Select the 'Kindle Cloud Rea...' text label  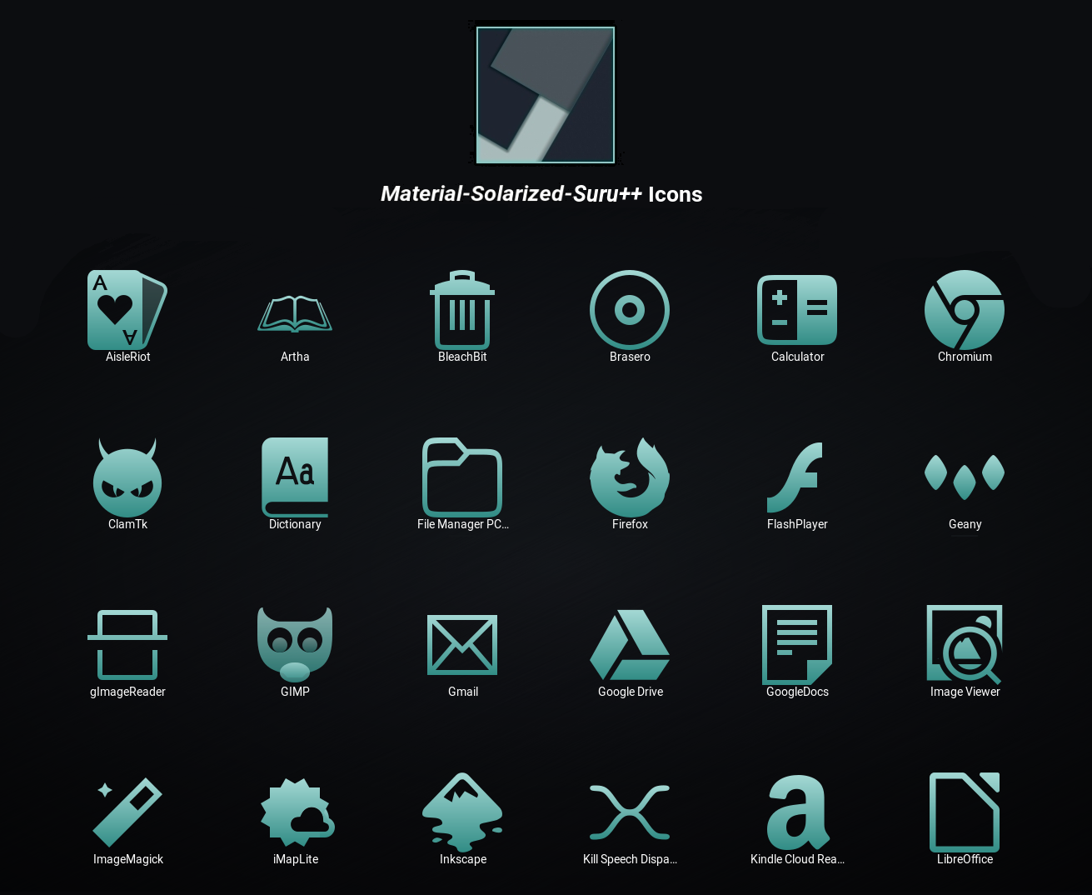click(x=797, y=859)
